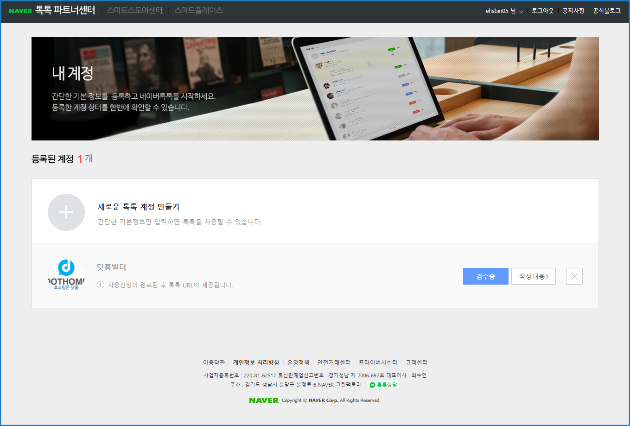Viewport: 630px width, 426px height.
Task: Visit the 공식블로그 link
Action: [x=606, y=11]
